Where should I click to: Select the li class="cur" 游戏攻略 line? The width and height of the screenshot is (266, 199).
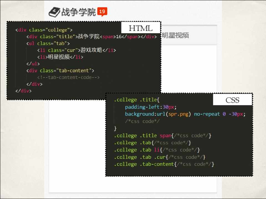coord(76,50)
